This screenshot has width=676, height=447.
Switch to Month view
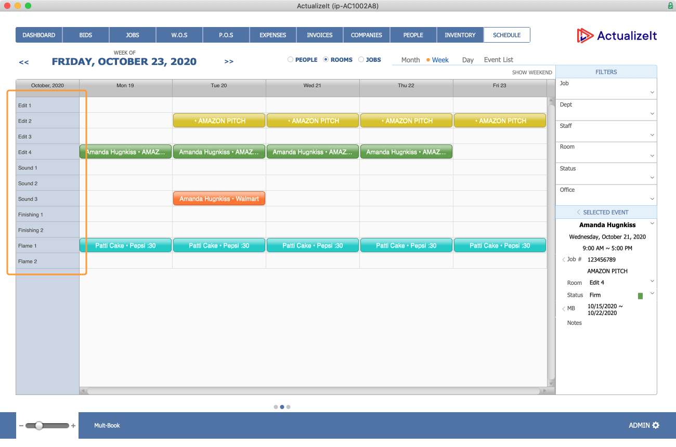(x=410, y=60)
